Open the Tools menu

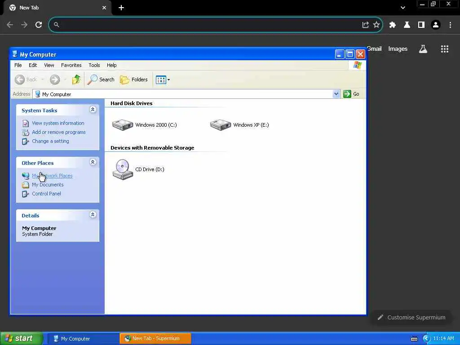coord(94,65)
